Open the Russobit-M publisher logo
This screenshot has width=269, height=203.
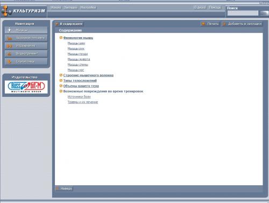point(26,87)
